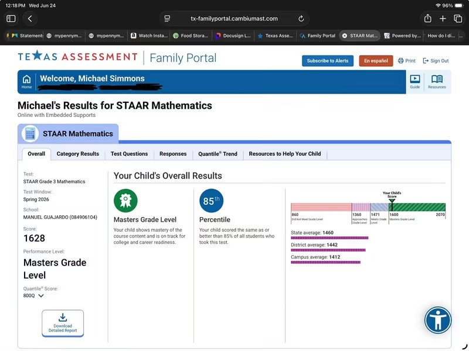The height and width of the screenshot is (351, 469).
Task: Open the Test Questions tab
Action: tap(129, 154)
